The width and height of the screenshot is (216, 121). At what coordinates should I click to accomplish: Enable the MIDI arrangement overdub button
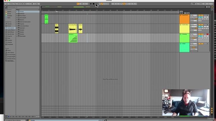(x=100, y=4)
